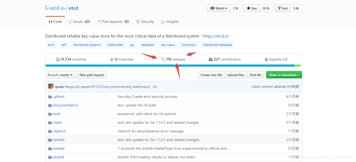Open commit 'clientv3: fix retry/streamer error message'
This screenshot has width=356, height=162.
[151, 131]
